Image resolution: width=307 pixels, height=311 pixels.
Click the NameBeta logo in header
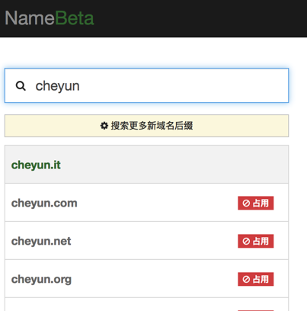tap(50, 18)
